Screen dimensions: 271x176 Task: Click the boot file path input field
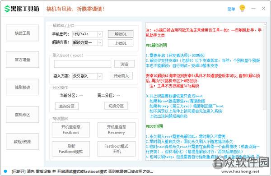[x=83, y=64]
